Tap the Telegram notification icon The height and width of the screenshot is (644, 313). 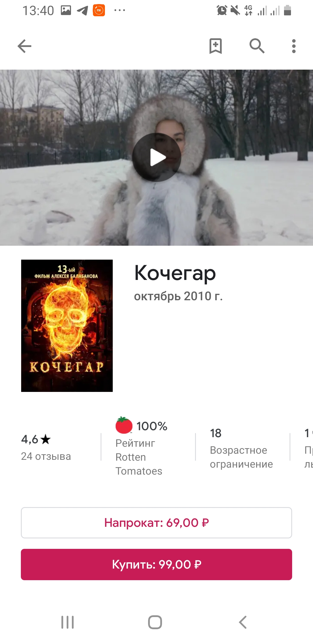click(x=83, y=10)
